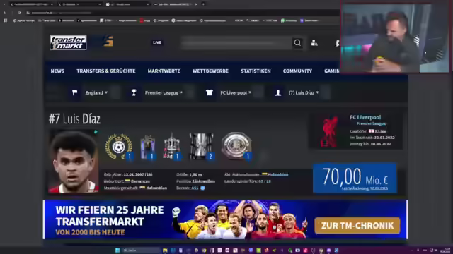Open the MARKTWERTE menu
Screen dimensions: 453x254
(x=164, y=71)
